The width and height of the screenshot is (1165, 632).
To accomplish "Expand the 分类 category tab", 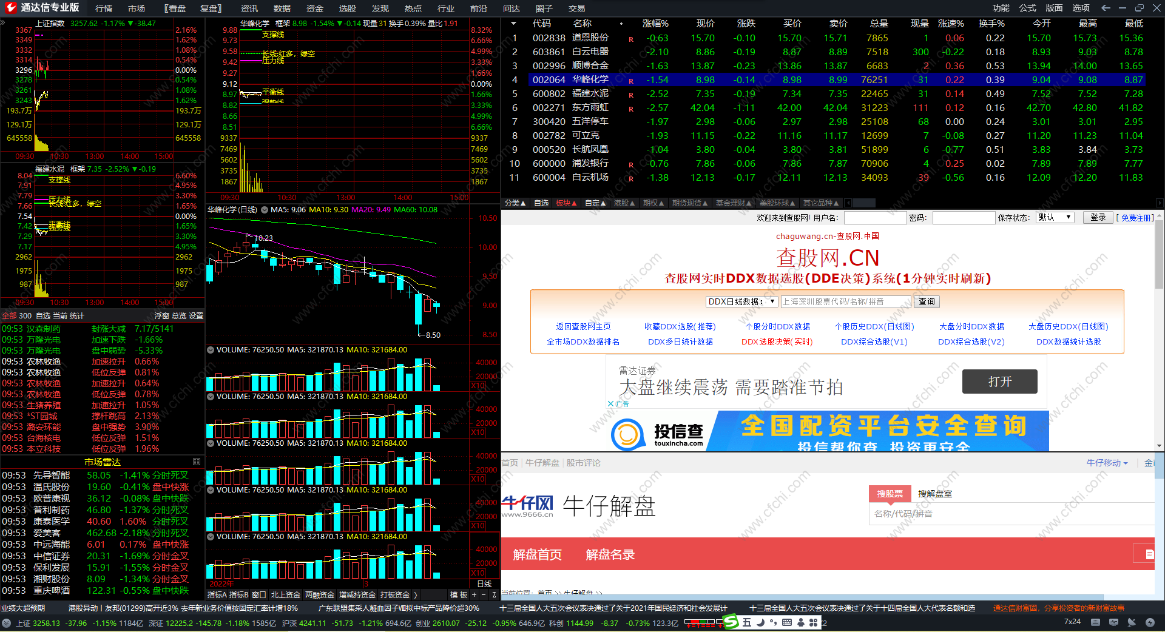I will pos(515,203).
